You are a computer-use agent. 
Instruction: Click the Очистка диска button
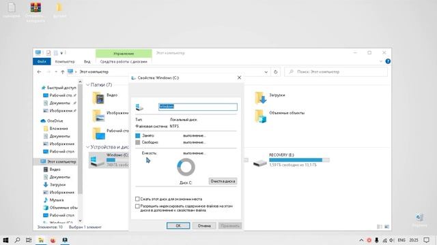[x=223, y=181]
